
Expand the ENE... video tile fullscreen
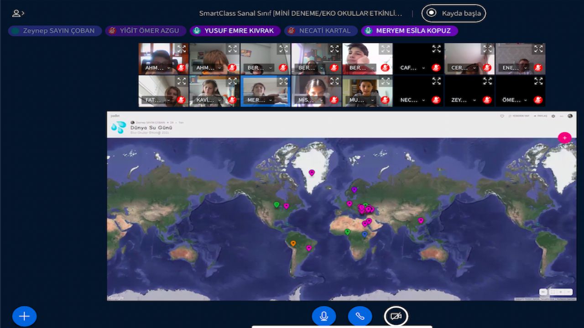tap(538, 49)
